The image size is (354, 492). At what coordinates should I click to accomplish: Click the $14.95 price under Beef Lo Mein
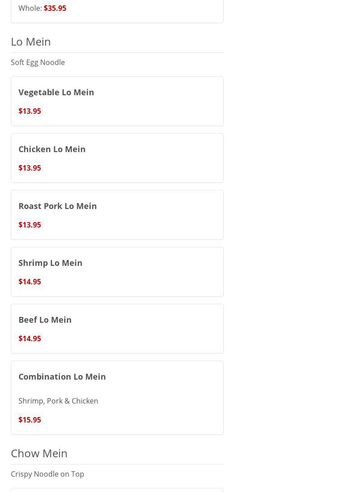pyautogui.click(x=30, y=339)
